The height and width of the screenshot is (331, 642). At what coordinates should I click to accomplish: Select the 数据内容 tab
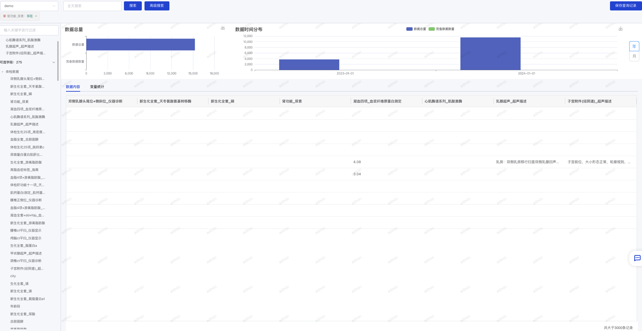[x=73, y=87]
